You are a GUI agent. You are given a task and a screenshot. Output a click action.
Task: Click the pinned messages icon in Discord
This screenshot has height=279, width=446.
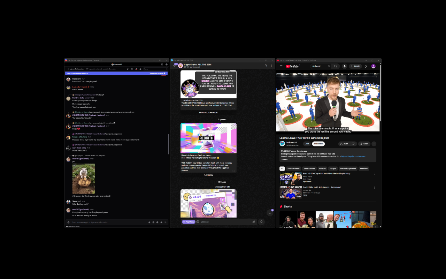(x=136, y=69)
